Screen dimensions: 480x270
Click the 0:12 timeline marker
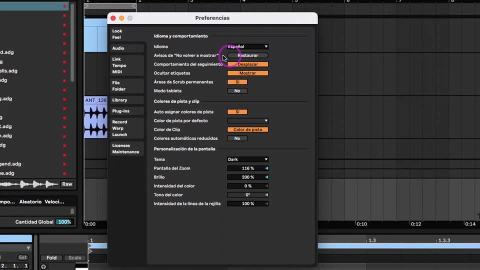(415, 224)
